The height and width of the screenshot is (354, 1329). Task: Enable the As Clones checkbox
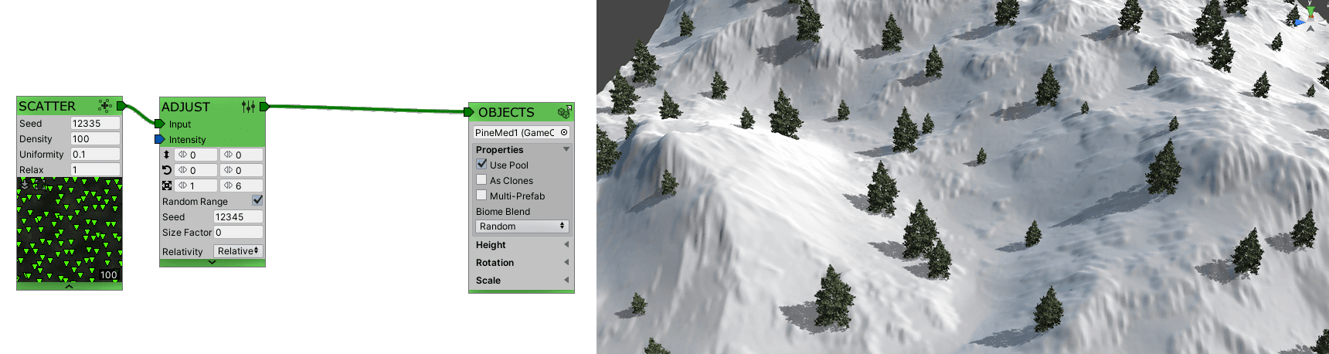[x=481, y=179]
